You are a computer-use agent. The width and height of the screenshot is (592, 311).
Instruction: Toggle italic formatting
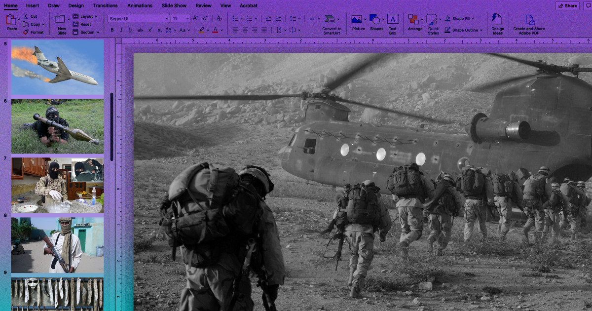[121, 30]
